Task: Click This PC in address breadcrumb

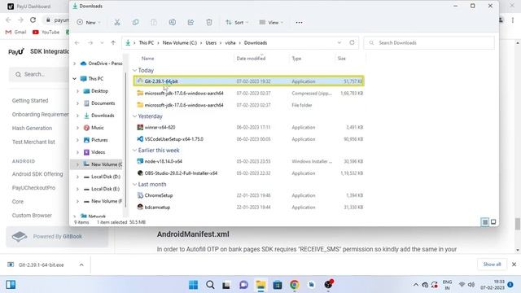Action: coord(147,43)
